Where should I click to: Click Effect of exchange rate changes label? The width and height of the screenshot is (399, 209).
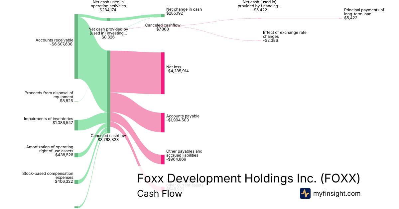pyautogui.click(x=284, y=36)
